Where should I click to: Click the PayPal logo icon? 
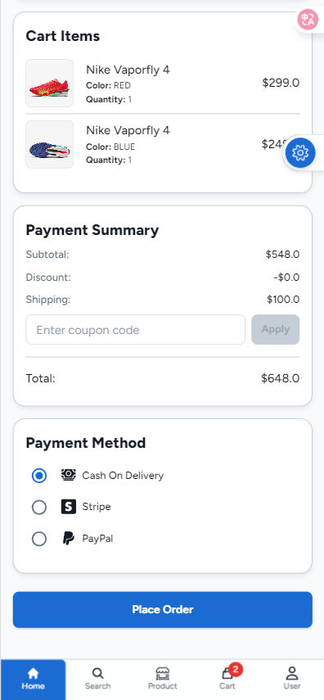click(68, 539)
